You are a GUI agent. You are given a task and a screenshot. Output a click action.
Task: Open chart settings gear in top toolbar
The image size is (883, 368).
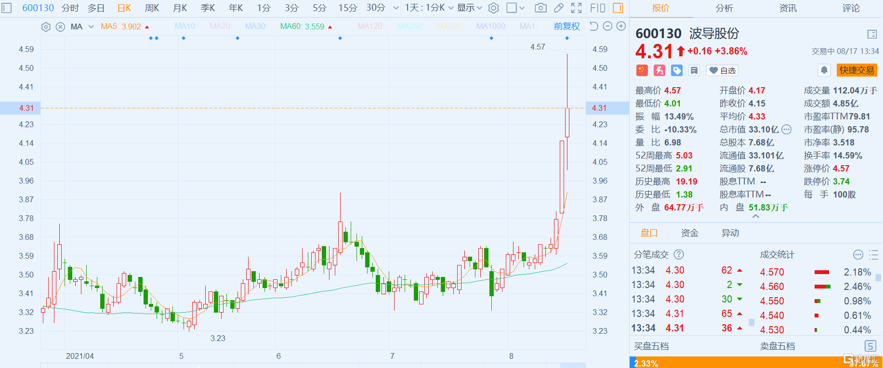[493, 8]
